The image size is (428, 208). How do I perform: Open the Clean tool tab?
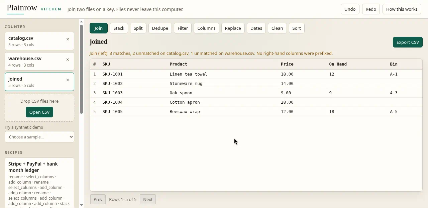pos(277,28)
